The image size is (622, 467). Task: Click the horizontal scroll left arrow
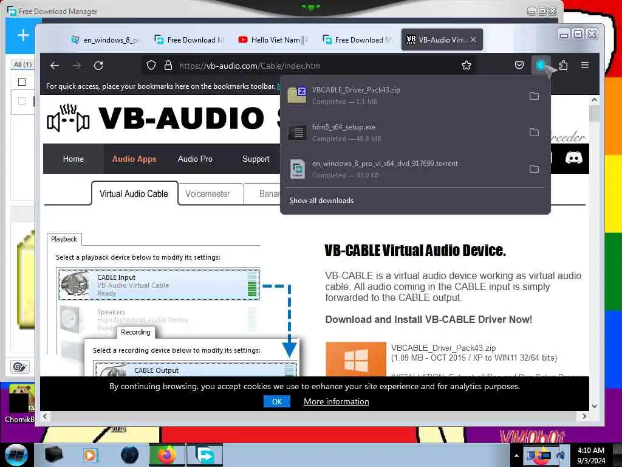point(45,416)
